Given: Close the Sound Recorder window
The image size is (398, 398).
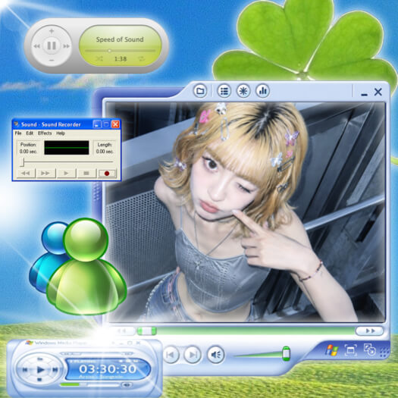Looking at the screenshot, I should 115,124.
